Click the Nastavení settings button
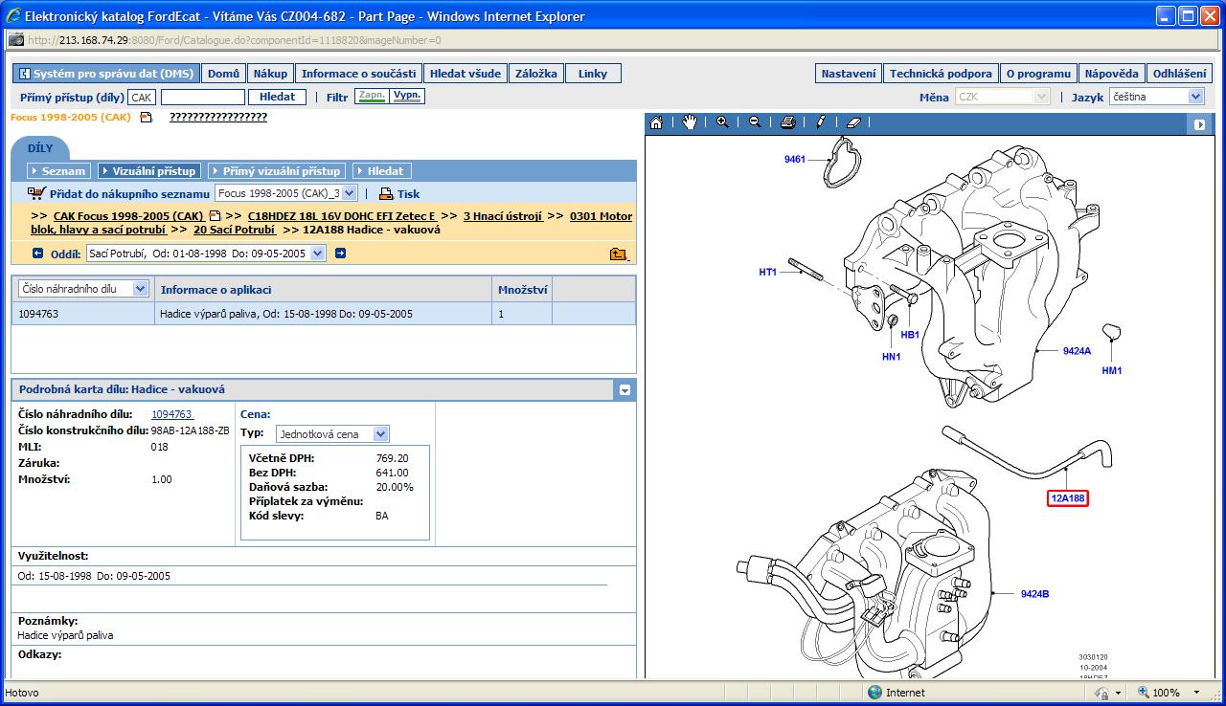Image resolution: width=1226 pixels, height=706 pixels. coord(849,74)
